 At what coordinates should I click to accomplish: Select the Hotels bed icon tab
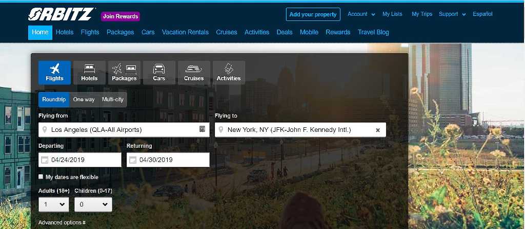[x=89, y=73]
